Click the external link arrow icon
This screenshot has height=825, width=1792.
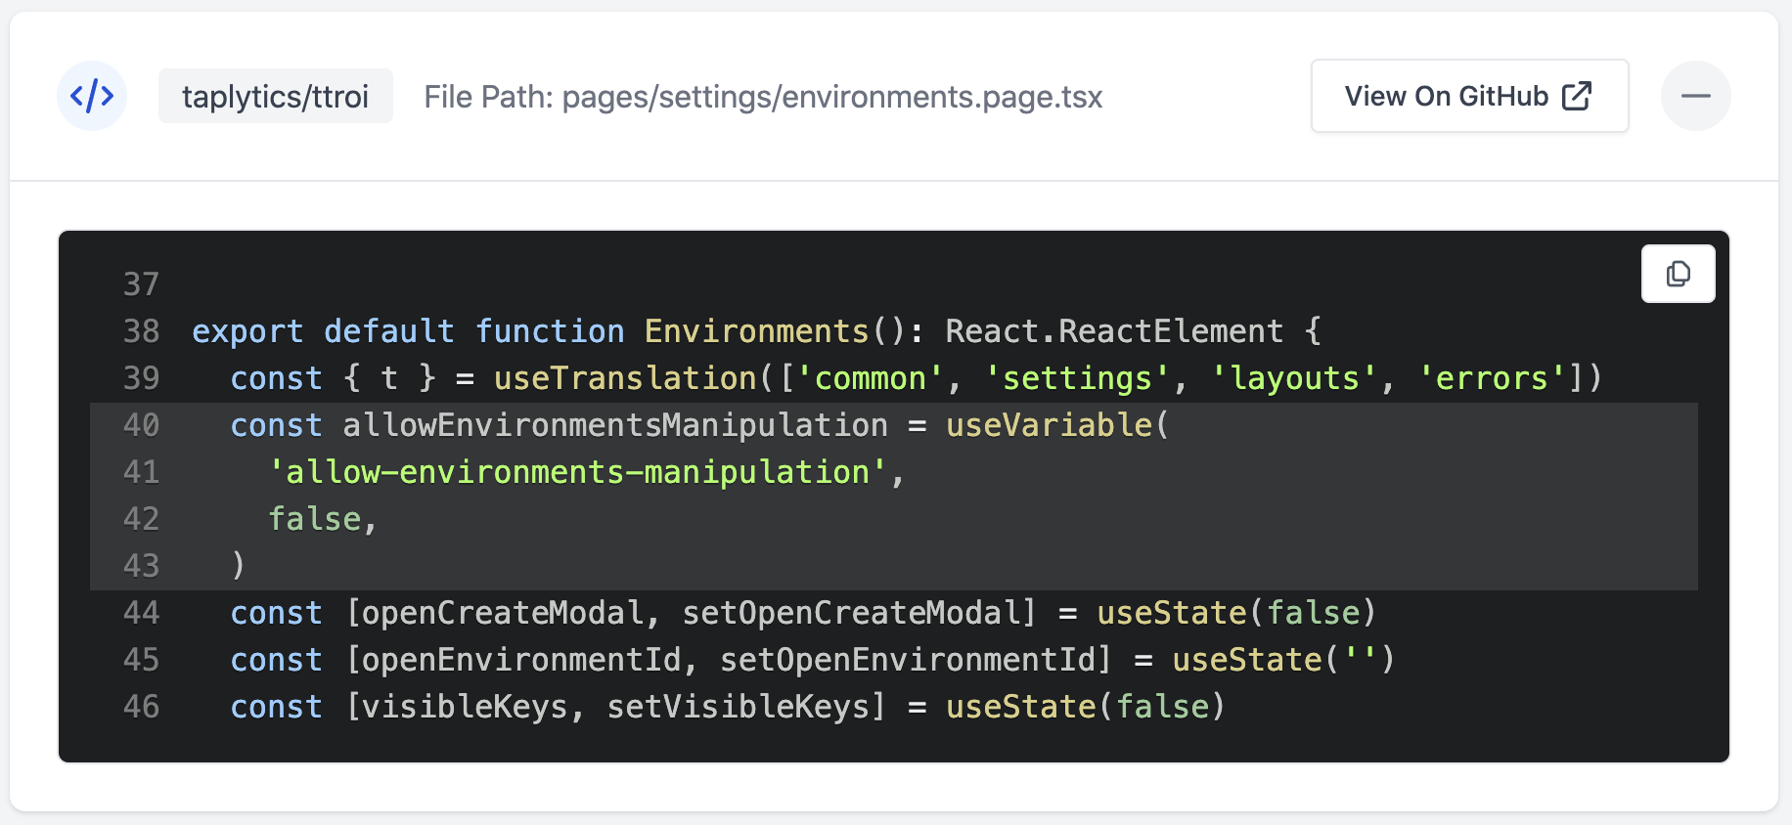pos(1577,96)
